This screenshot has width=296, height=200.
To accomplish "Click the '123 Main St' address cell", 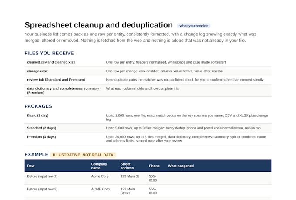I will click(130, 176).
